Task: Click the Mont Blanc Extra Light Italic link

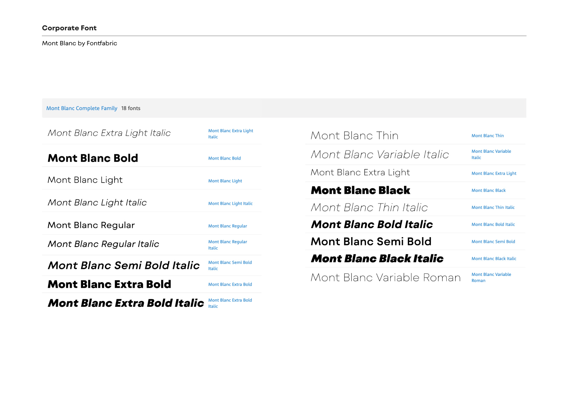Action: tap(231, 134)
